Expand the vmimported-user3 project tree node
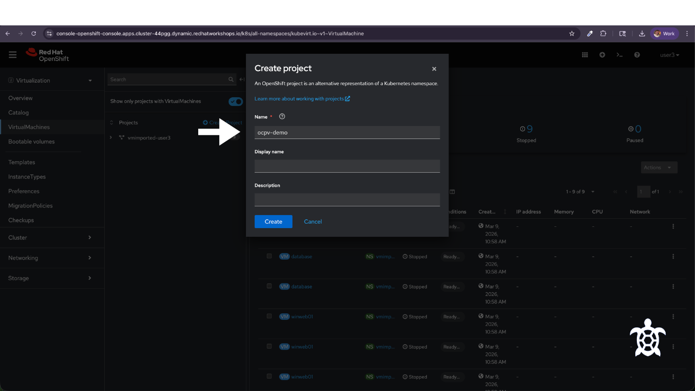The image size is (695, 391). click(111, 138)
